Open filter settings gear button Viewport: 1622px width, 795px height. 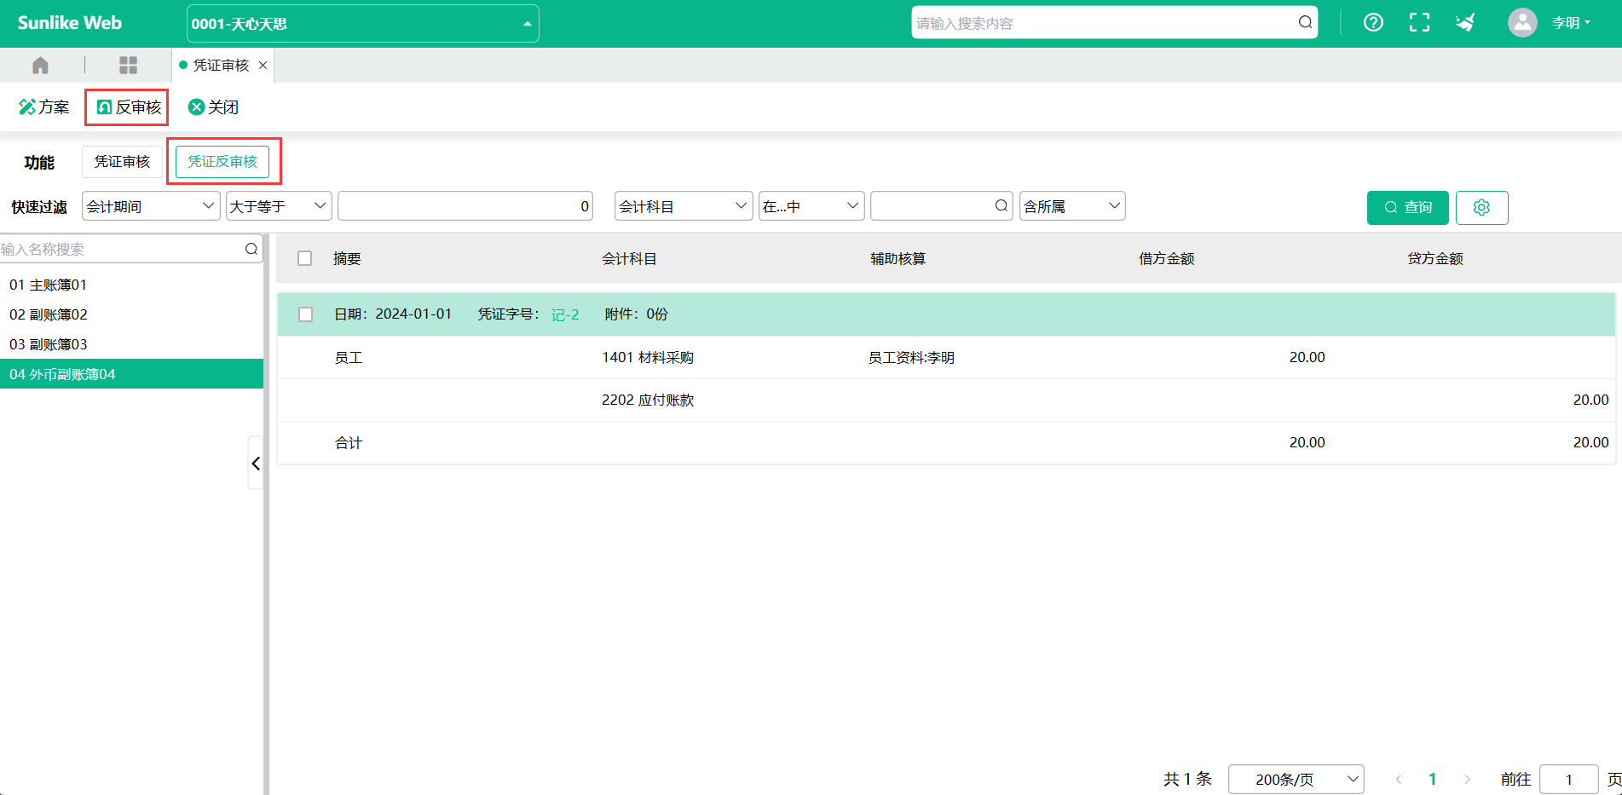[x=1481, y=208]
